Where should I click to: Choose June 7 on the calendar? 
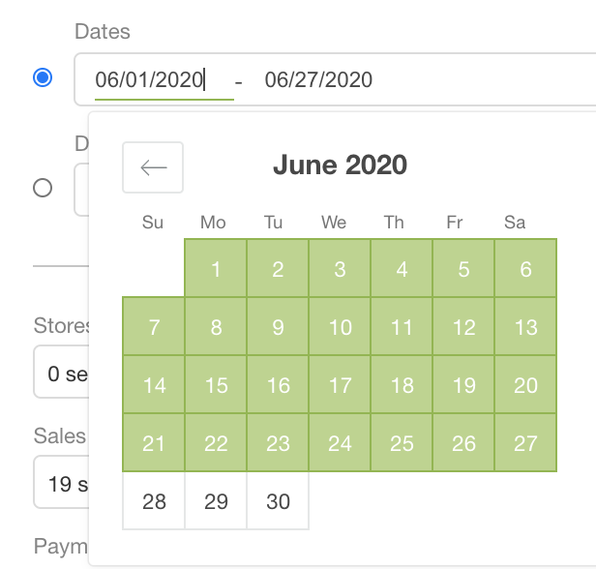154,326
